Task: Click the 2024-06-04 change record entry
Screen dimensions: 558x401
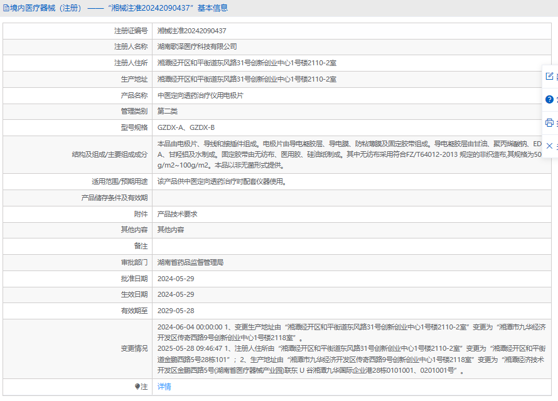Action: pos(351,333)
